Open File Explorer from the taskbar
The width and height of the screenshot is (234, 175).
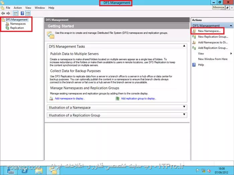(x=39, y=171)
